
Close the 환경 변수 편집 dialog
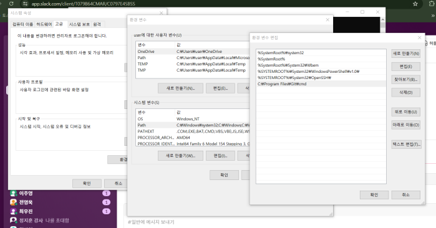[x=420, y=37]
